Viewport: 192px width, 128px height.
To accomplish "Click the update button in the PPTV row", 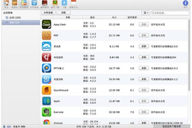I will (144, 68).
